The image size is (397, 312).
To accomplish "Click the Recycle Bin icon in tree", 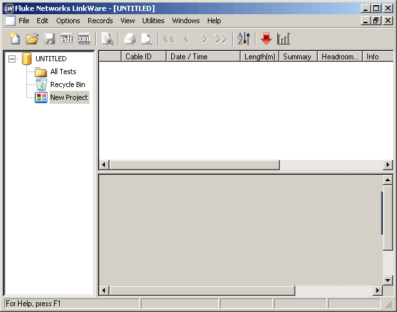I will (41, 84).
